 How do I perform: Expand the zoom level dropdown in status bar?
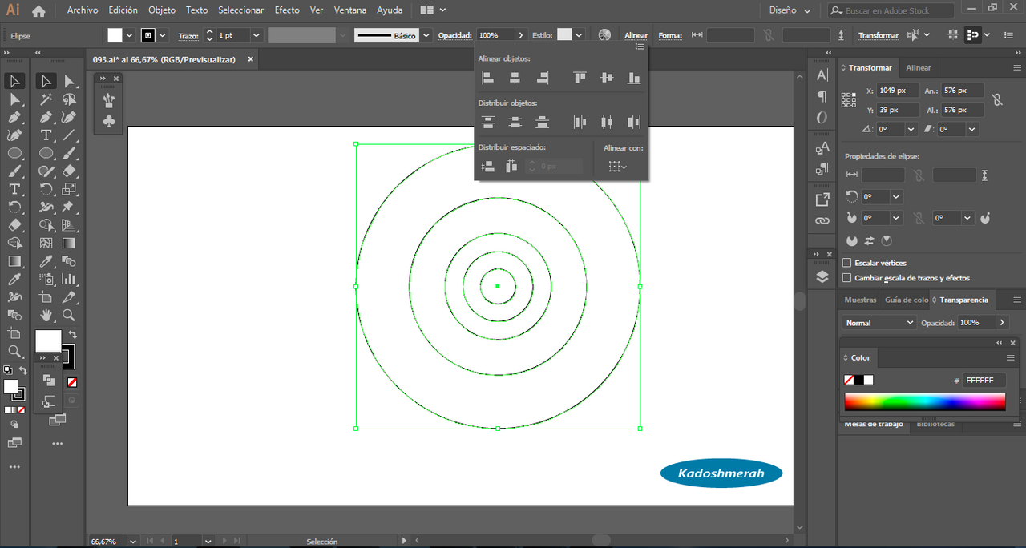[132, 542]
